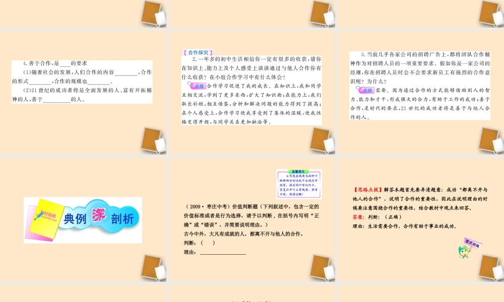Click 为什么? at end of question 3
Image resolution: width=504 pixels, height=302 pixels.
[x=376, y=82]
